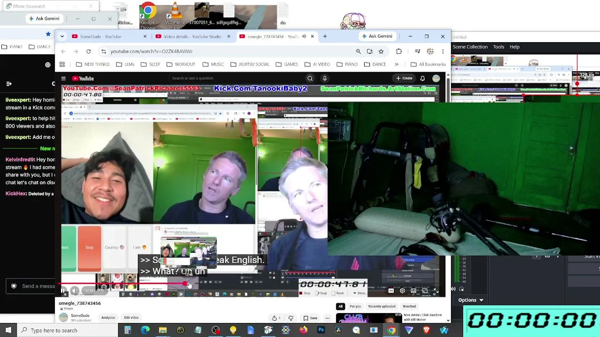Open video player settings gear
Image resolution: width=600 pixels, height=337 pixels.
coord(402,291)
